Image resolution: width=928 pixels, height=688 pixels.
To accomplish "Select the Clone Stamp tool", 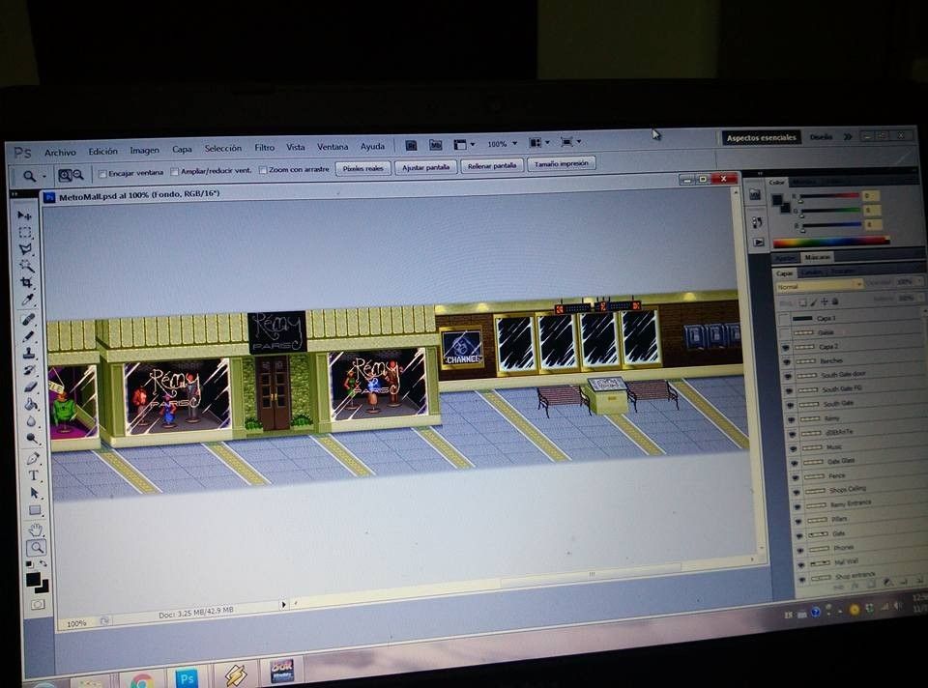I will click(x=29, y=354).
